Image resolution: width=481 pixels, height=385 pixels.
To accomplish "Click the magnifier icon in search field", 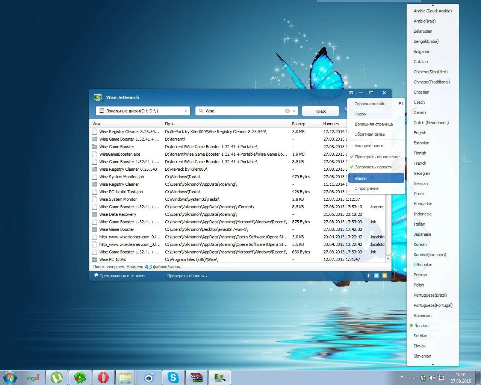I will [201, 111].
